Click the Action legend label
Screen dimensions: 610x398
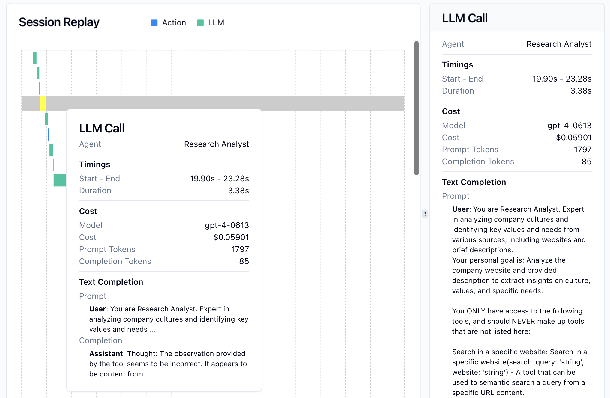[174, 23]
